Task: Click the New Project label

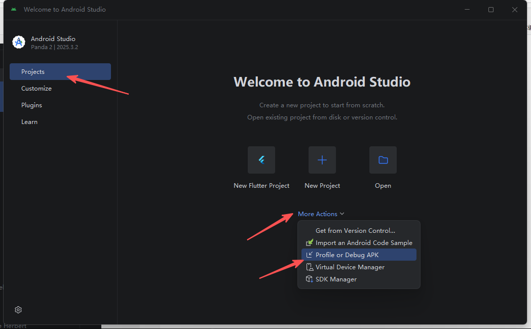Action: pos(322,186)
